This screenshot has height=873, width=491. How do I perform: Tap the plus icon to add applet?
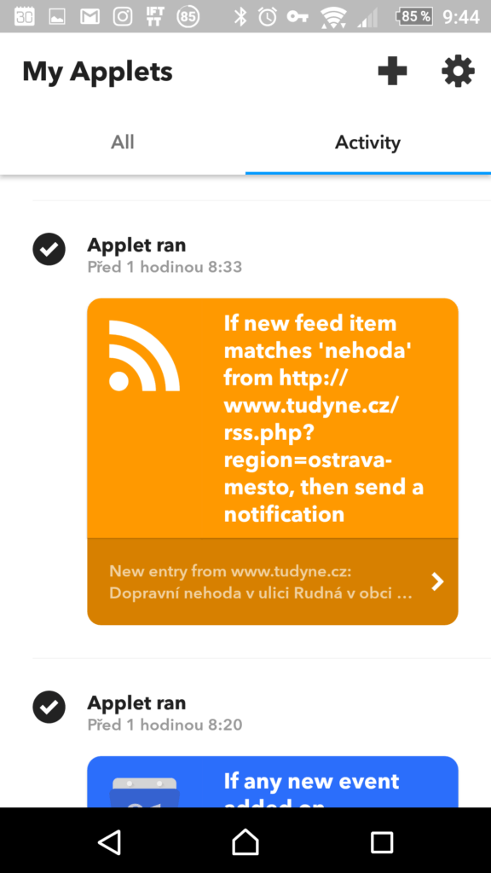[392, 72]
